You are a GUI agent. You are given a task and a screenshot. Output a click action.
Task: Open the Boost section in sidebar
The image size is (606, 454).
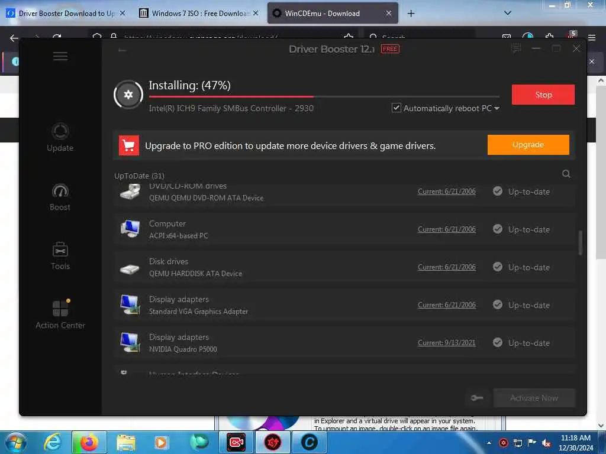pyautogui.click(x=60, y=197)
